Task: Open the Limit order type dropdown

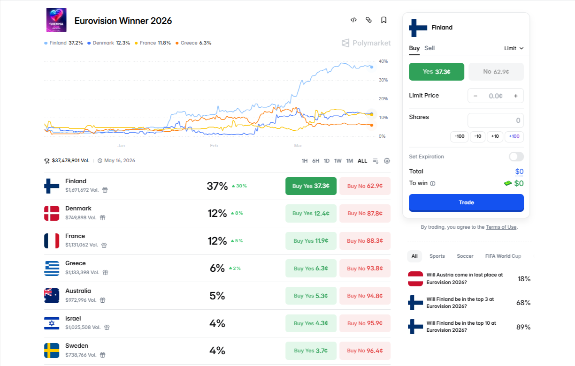Action: 512,48
